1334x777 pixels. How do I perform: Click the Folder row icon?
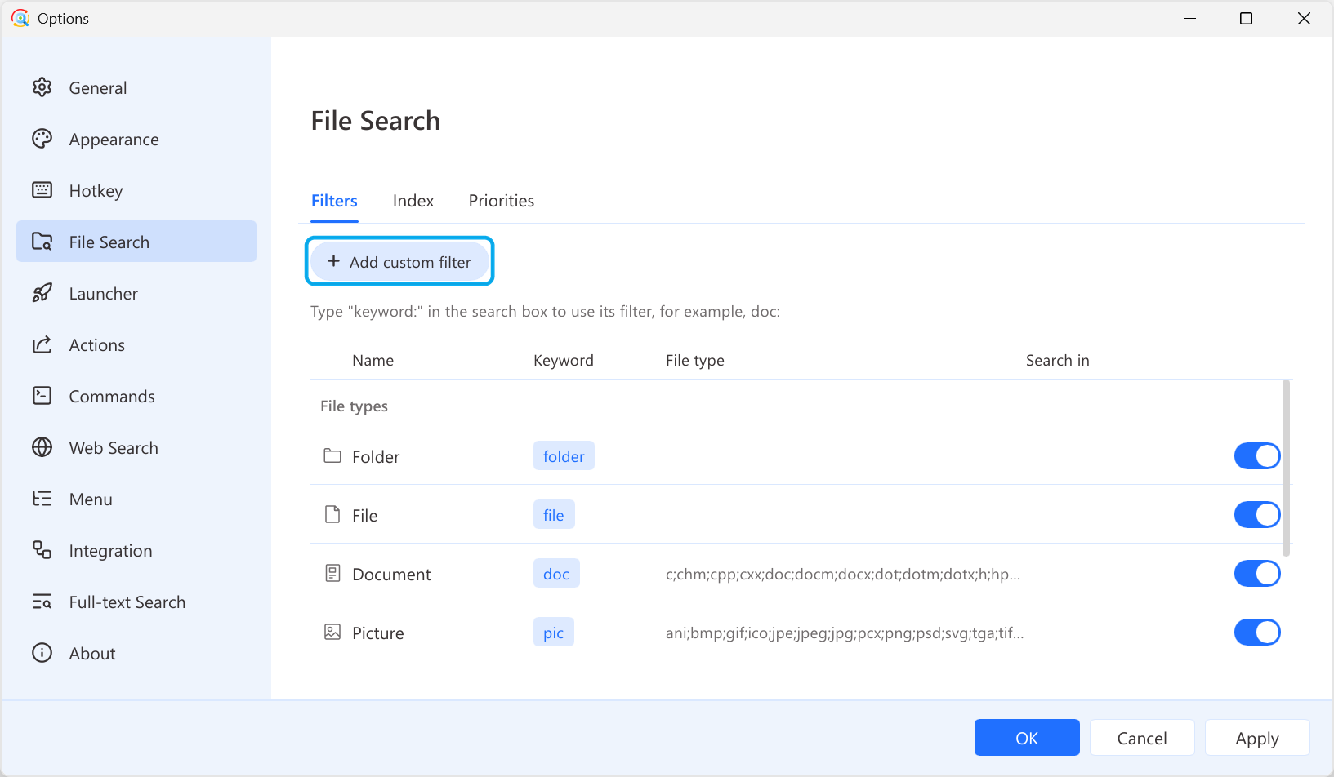pyautogui.click(x=332, y=455)
